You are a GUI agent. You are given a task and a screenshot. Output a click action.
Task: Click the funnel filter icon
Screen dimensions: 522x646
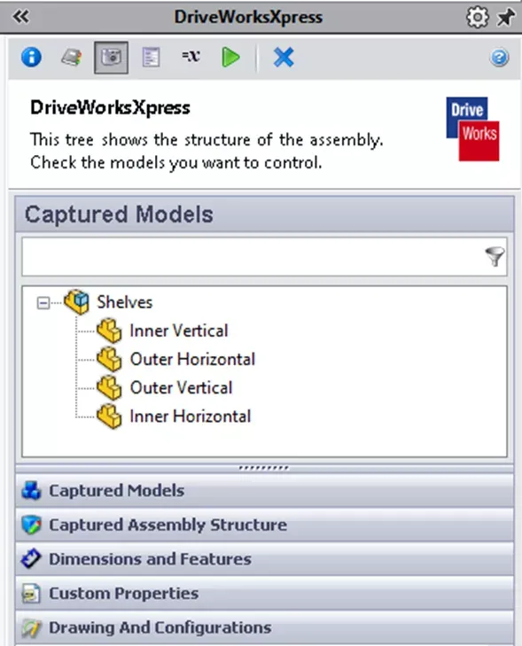[495, 257]
